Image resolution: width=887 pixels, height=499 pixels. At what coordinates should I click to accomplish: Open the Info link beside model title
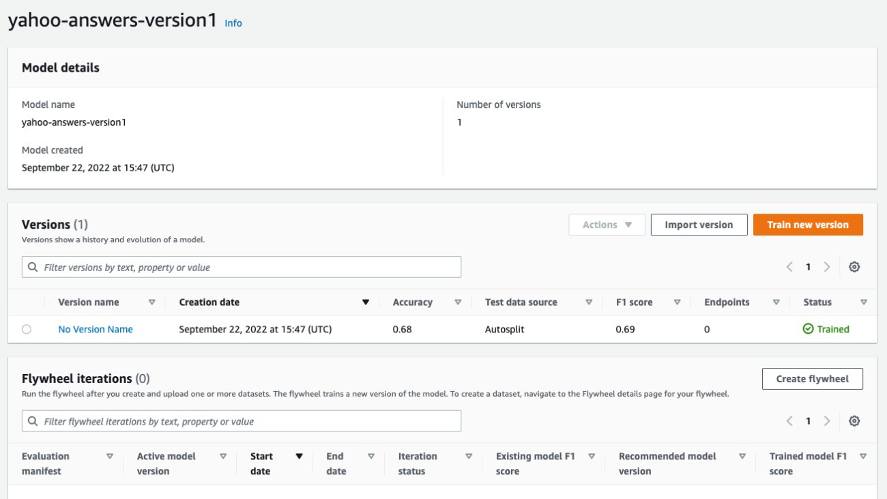tap(233, 23)
